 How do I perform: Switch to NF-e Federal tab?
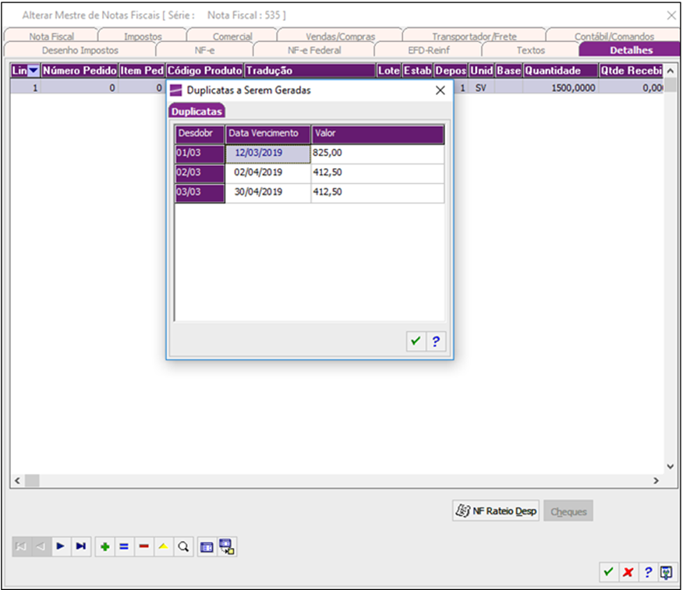314,50
